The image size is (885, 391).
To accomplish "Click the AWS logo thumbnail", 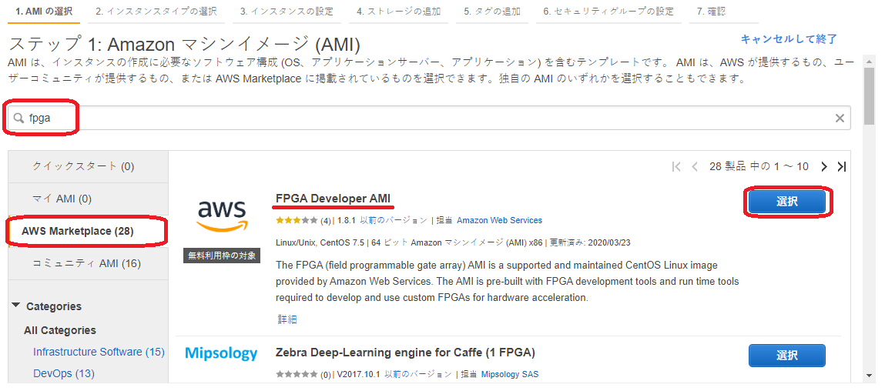I will pos(222,216).
